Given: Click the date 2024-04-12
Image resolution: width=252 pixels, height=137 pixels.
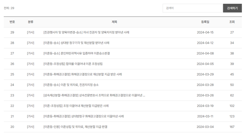Looking at the screenshot, I should click(x=205, y=43).
